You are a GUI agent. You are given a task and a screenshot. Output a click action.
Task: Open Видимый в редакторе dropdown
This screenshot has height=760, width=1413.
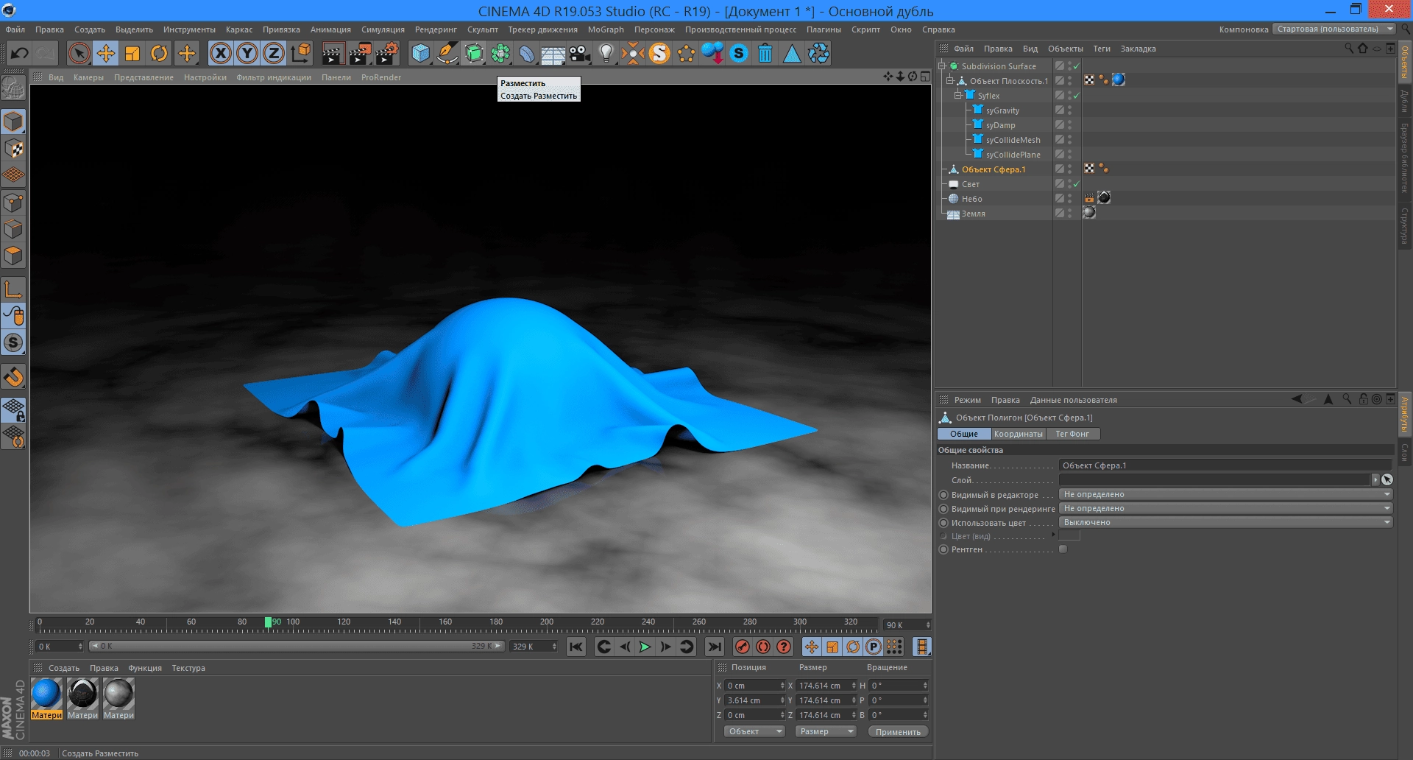(x=1225, y=494)
